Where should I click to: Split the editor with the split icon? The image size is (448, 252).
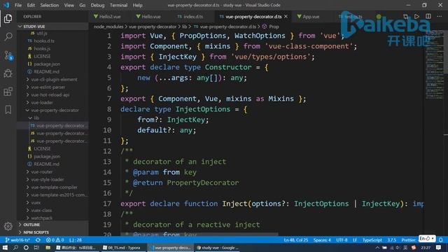click(428, 17)
